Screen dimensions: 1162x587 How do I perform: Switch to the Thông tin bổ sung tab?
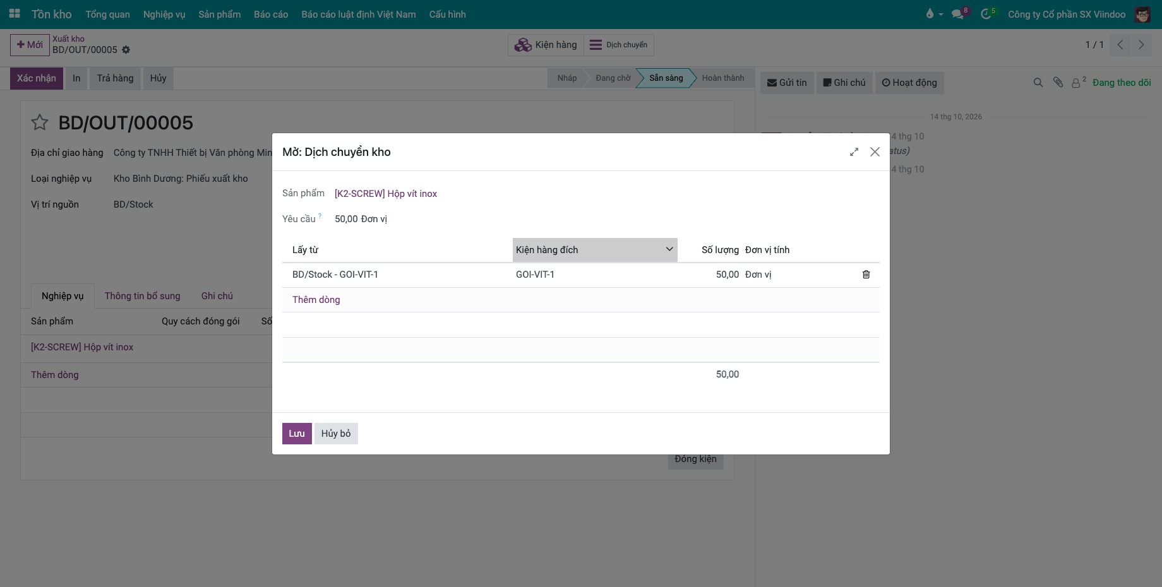coord(142,296)
